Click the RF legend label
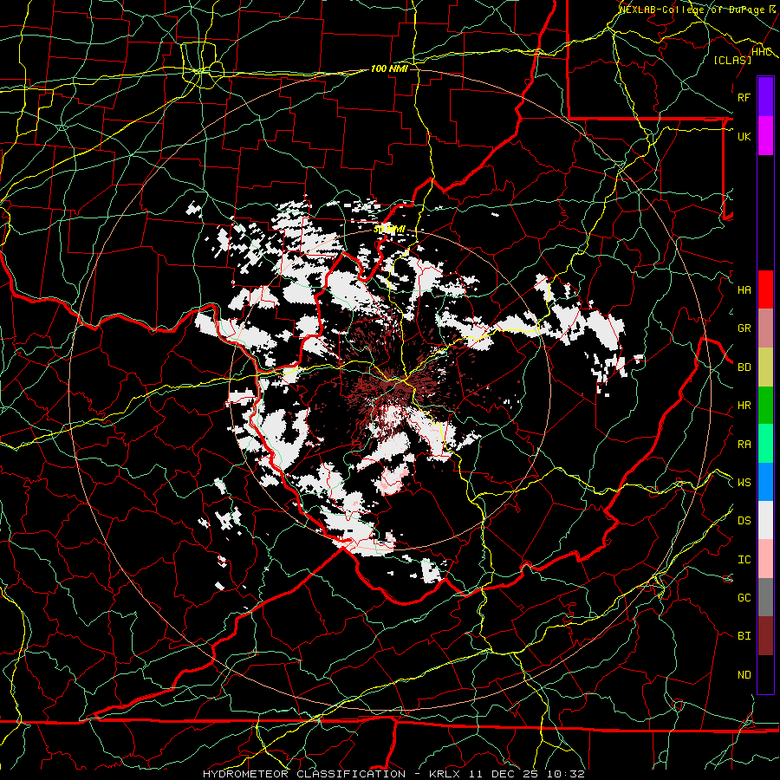 (x=744, y=97)
